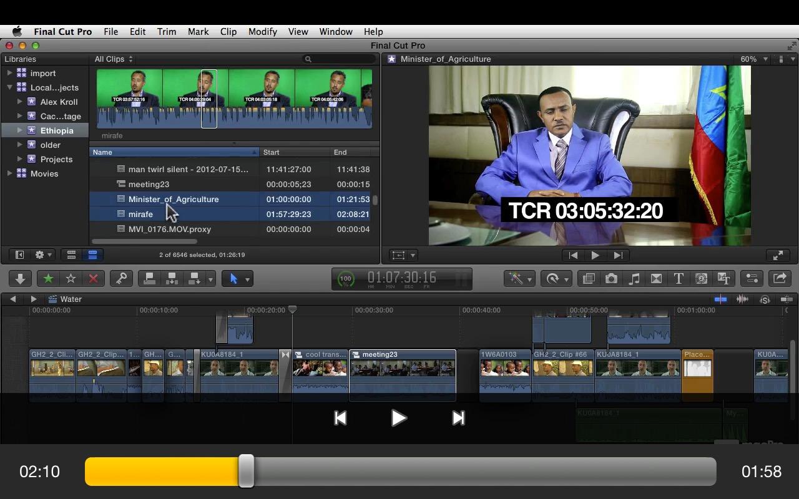The image size is (799, 499).
Task: Open the keyword editor key icon
Action: pos(121,279)
